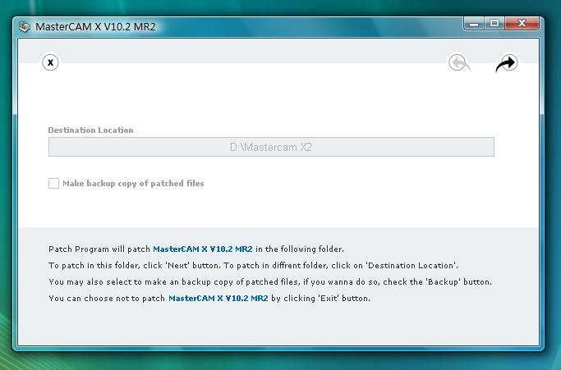The width and height of the screenshot is (561, 370).
Task: Click the 'Make backup copy of patched files' label
Action: tap(133, 184)
